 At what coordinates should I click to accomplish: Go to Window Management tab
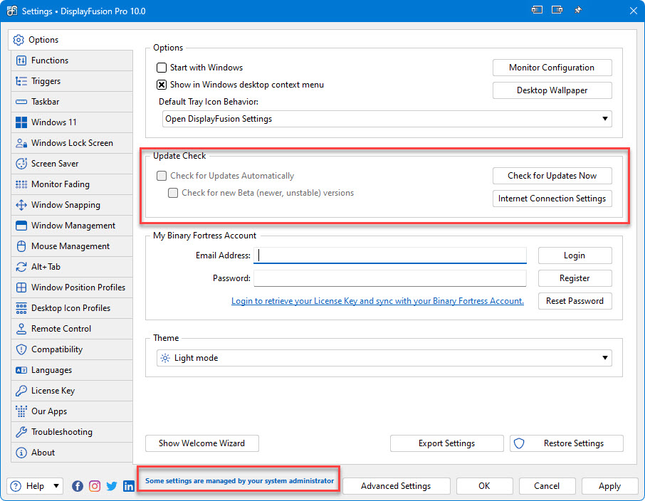pyautogui.click(x=72, y=226)
